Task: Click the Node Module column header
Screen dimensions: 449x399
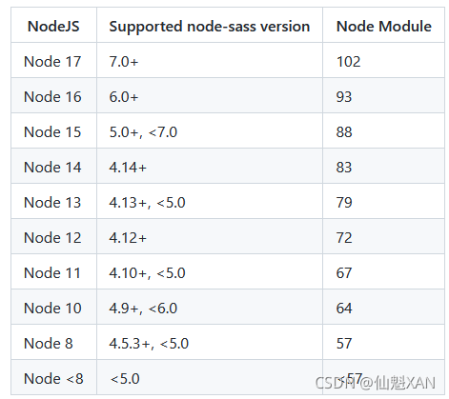Action: 384,26
